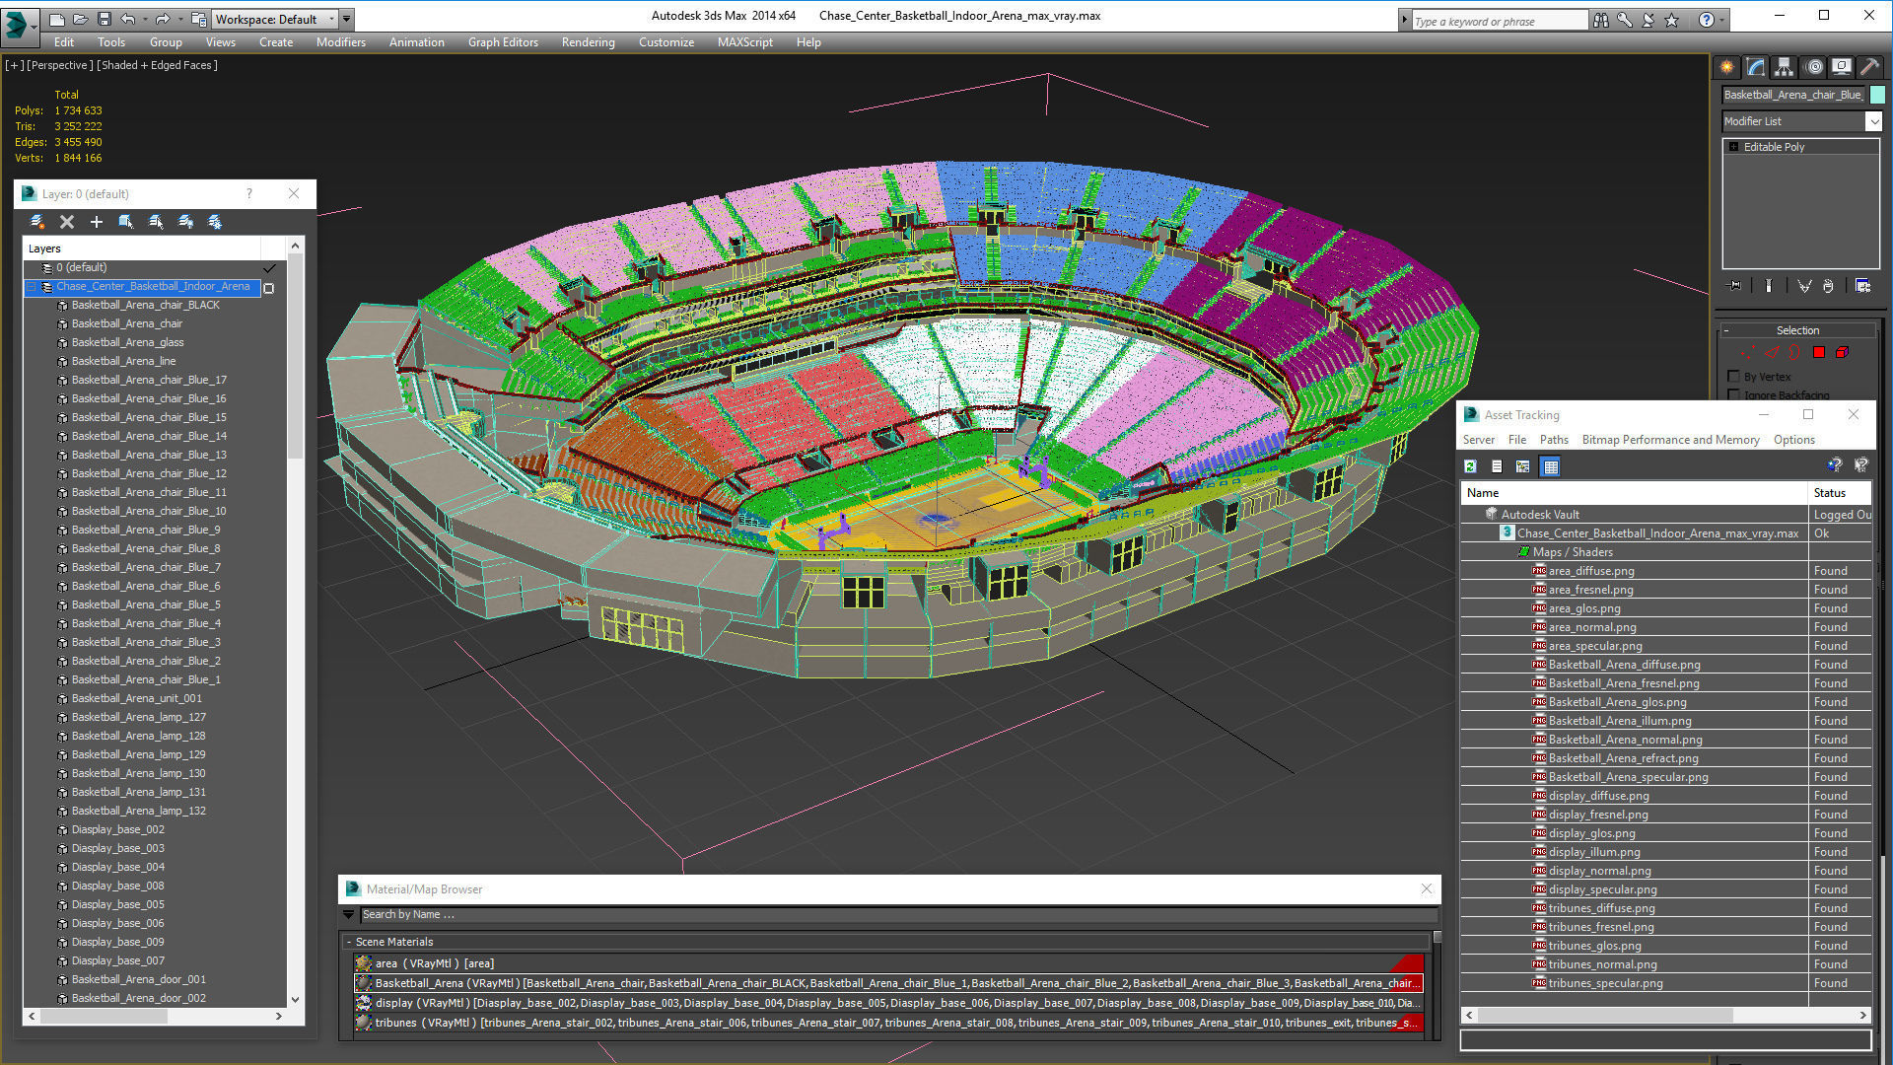
Task: Select Polygon sub-object level red square
Action: coord(1819,352)
